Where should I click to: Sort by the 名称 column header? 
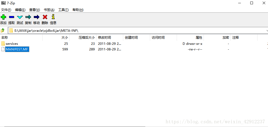click(x=21, y=38)
